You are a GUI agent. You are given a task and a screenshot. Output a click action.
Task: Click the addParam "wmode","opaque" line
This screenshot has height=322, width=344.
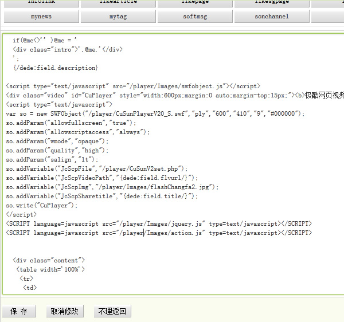pyautogui.click(x=57, y=141)
